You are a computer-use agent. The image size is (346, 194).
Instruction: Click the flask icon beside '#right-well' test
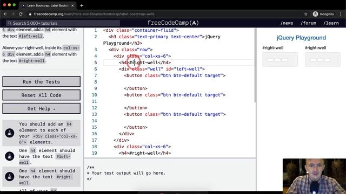point(10,176)
